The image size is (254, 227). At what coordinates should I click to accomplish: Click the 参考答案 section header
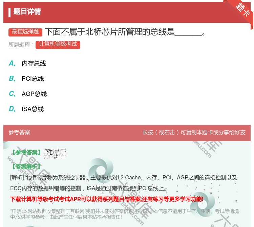19,132
